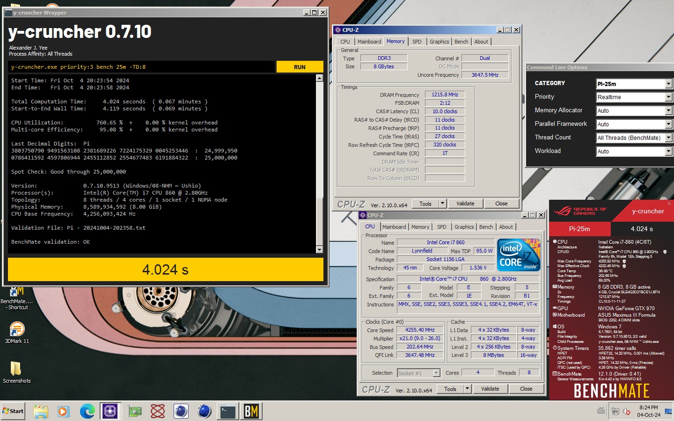The image size is (674, 421).
Task: Open Windows Explorer from the taskbar
Action: click(x=41, y=411)
